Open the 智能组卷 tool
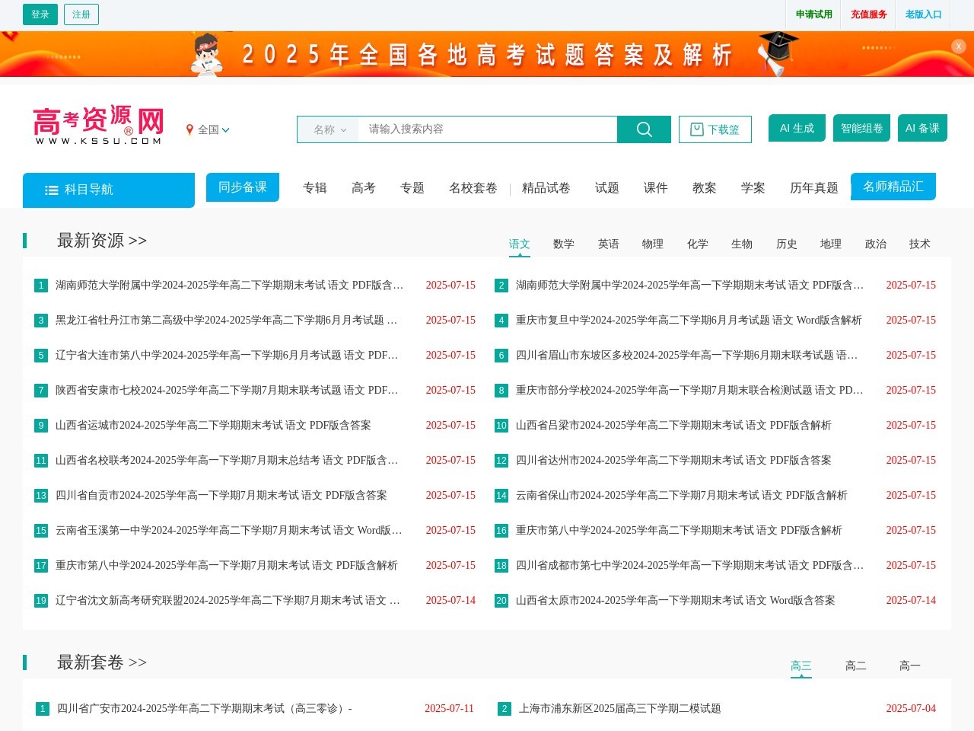Image resolution: width=974 pixels, height=731 pixels. (x=861, y=128)
